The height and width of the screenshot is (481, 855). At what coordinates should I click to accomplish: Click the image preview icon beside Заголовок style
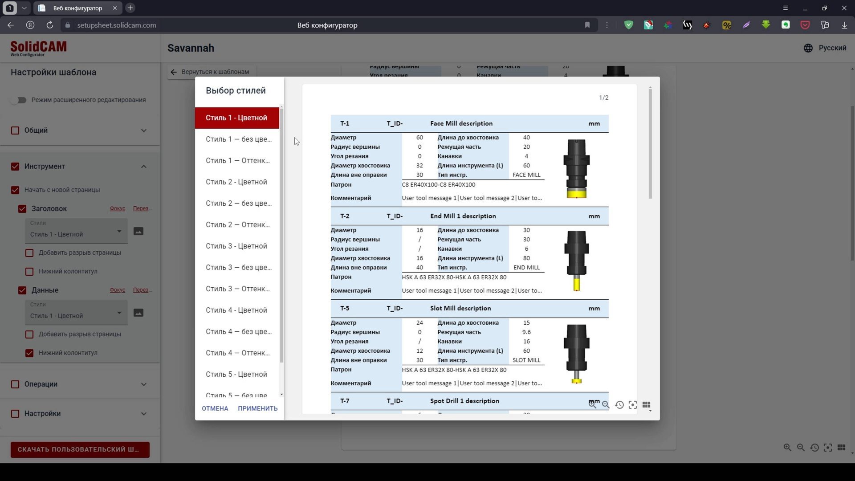click(138, 231)
